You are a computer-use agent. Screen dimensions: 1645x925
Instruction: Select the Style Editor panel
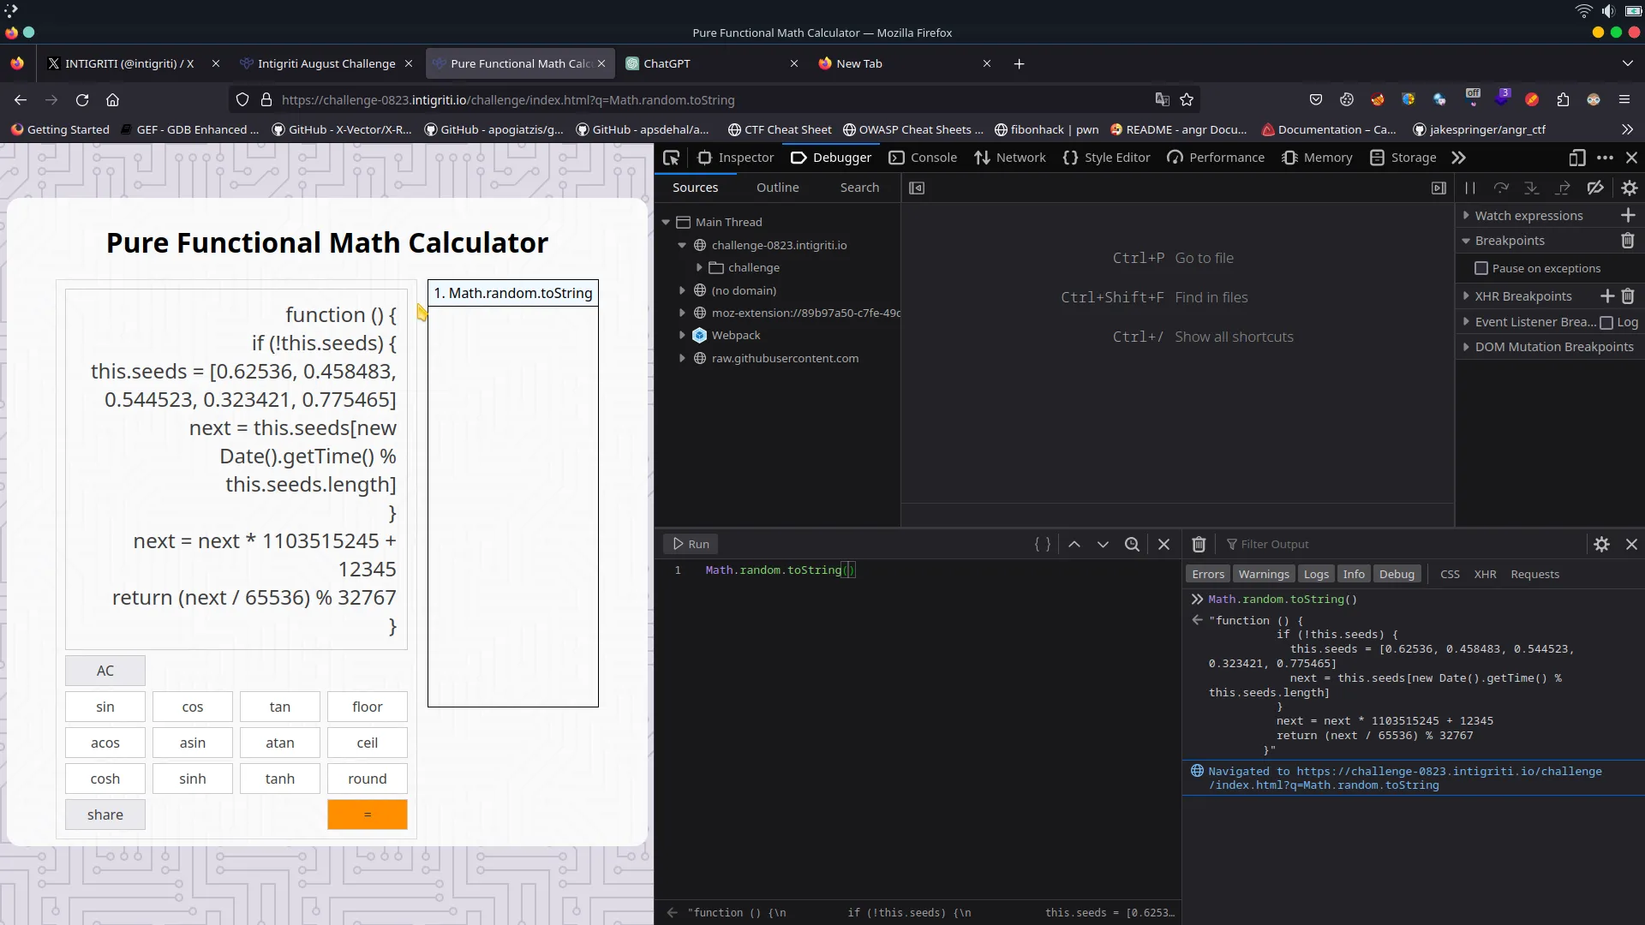coord(1117,157)
